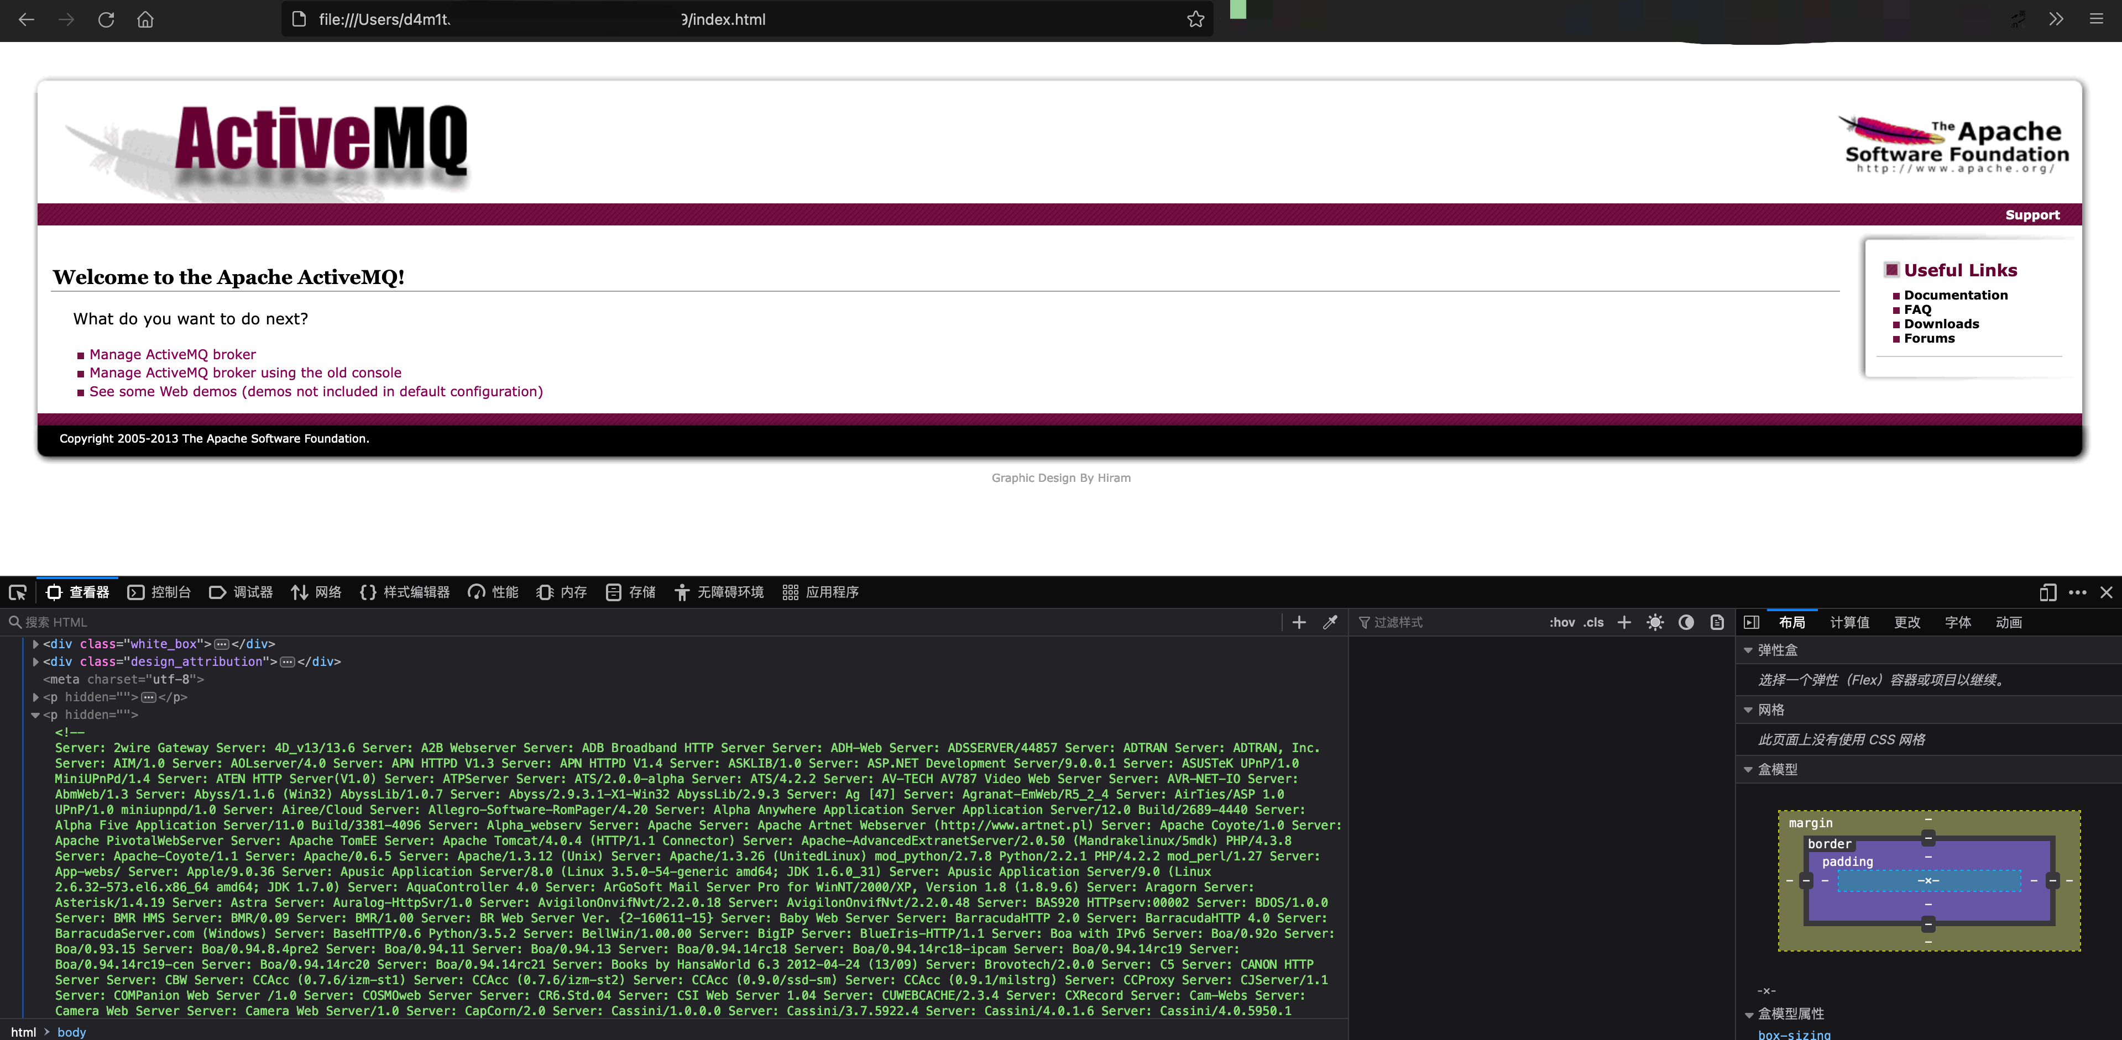The image size is (2122, 1040).
Task: Click the element picker icon in devtools
Action: click(x=17, y=592)
